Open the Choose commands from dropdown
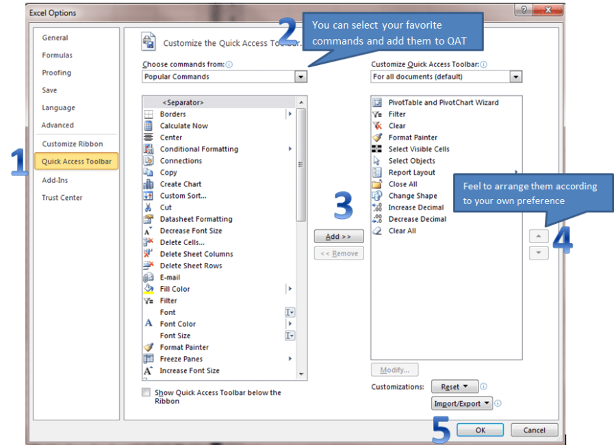The height and width of the screenshot is (445, 616). (300, 77)
